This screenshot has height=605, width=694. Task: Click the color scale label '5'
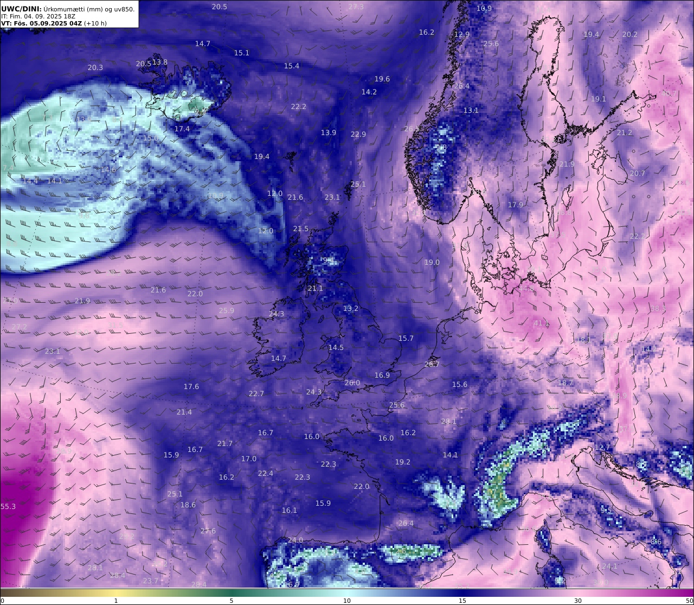(x=232, y=601)
